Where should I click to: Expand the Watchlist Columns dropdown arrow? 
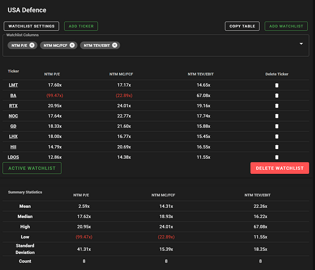tap(301, 44)
